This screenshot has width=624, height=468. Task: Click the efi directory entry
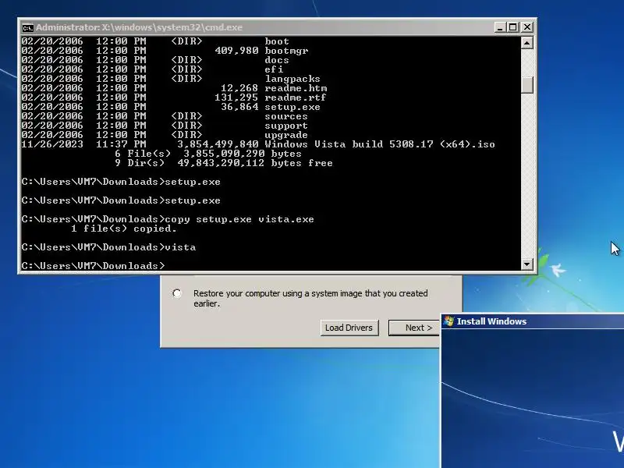[275, 69]
